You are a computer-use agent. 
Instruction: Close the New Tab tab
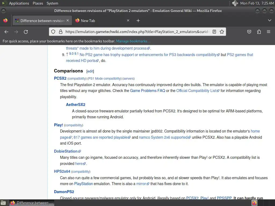[128, 20]
